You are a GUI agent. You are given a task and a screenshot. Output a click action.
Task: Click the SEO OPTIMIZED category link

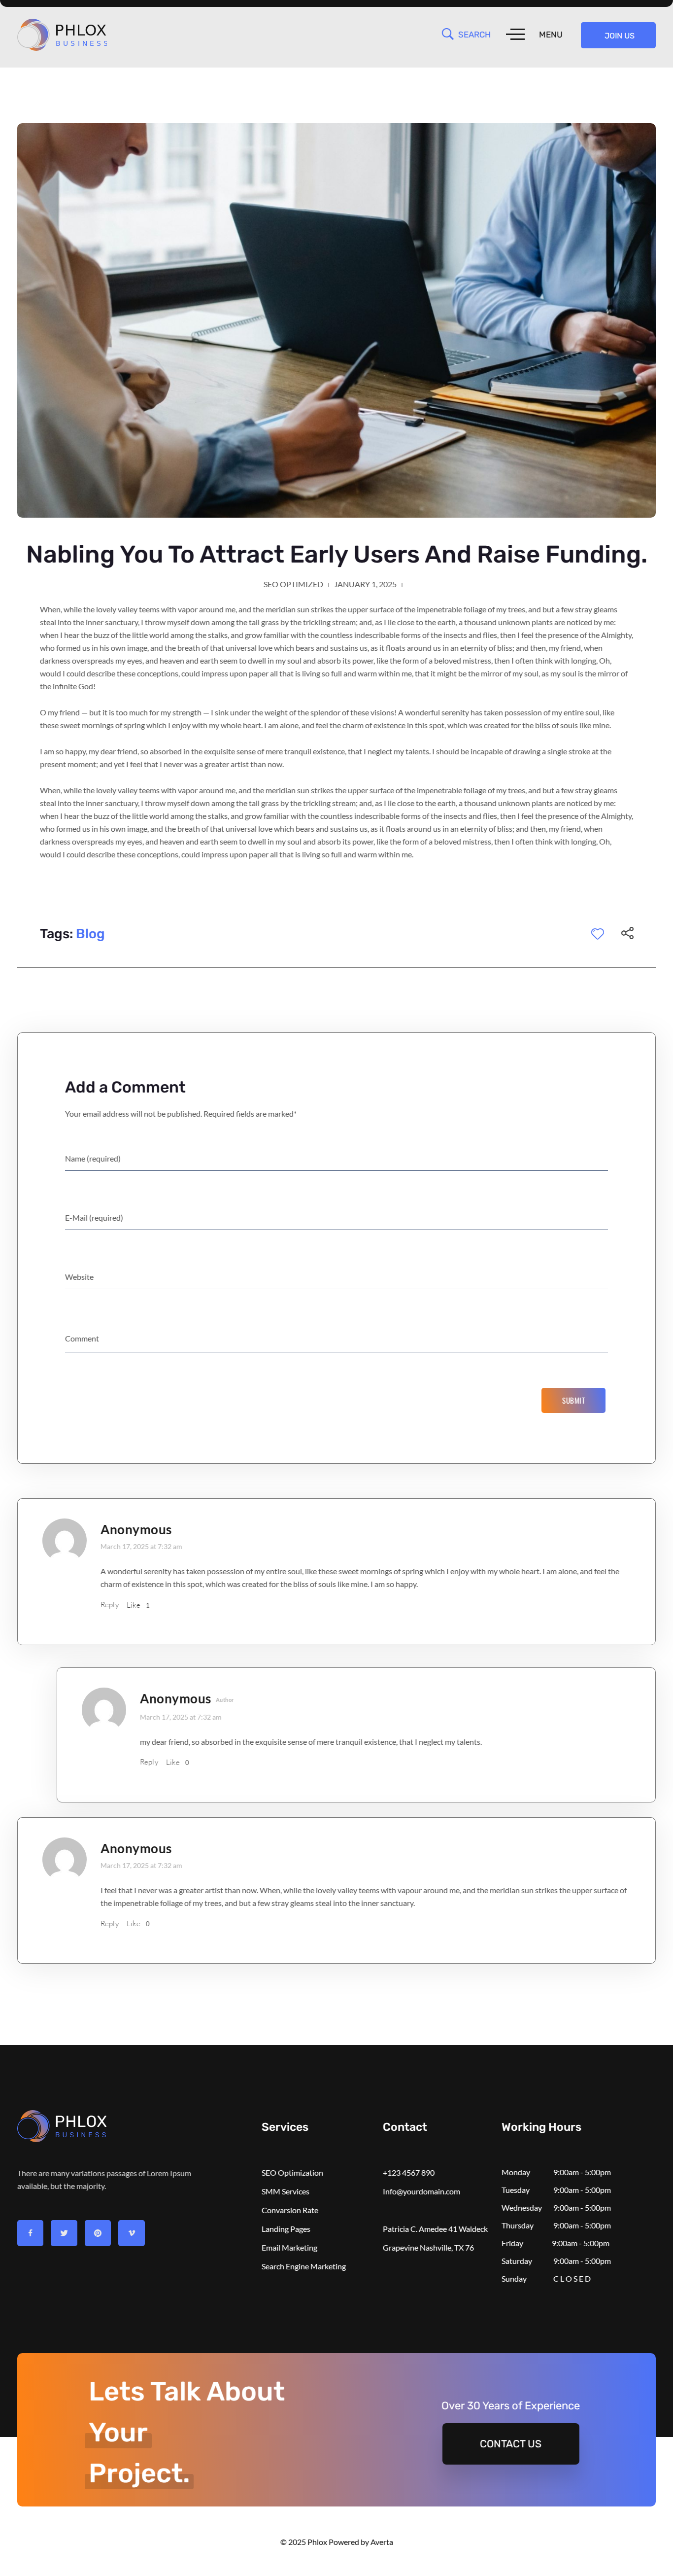(x=293, y=584)
